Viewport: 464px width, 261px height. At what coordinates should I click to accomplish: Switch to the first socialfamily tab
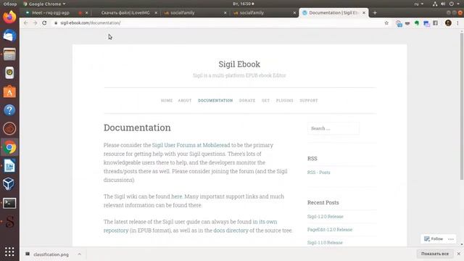click(182, 13)
